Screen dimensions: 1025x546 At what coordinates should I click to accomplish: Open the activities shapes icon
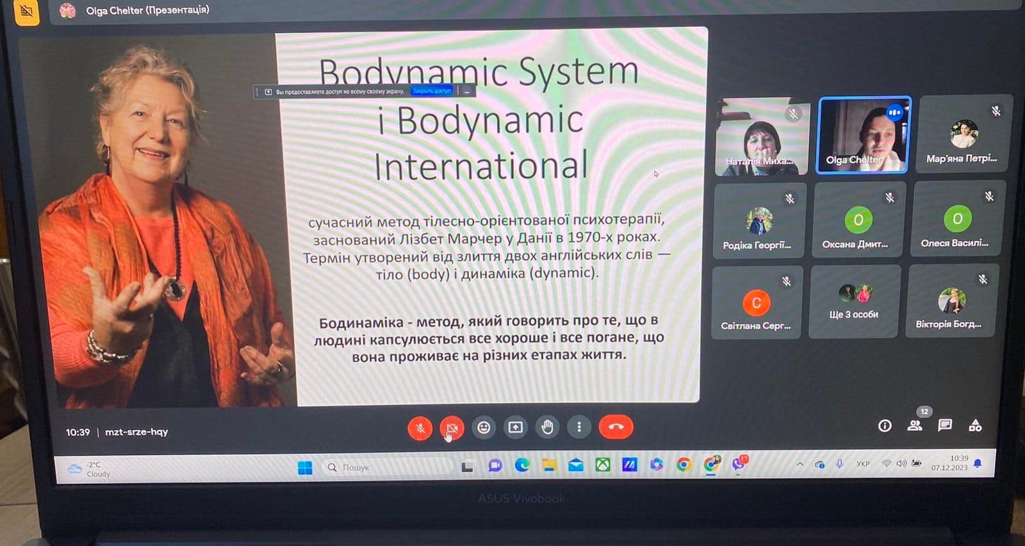point(975,425)
